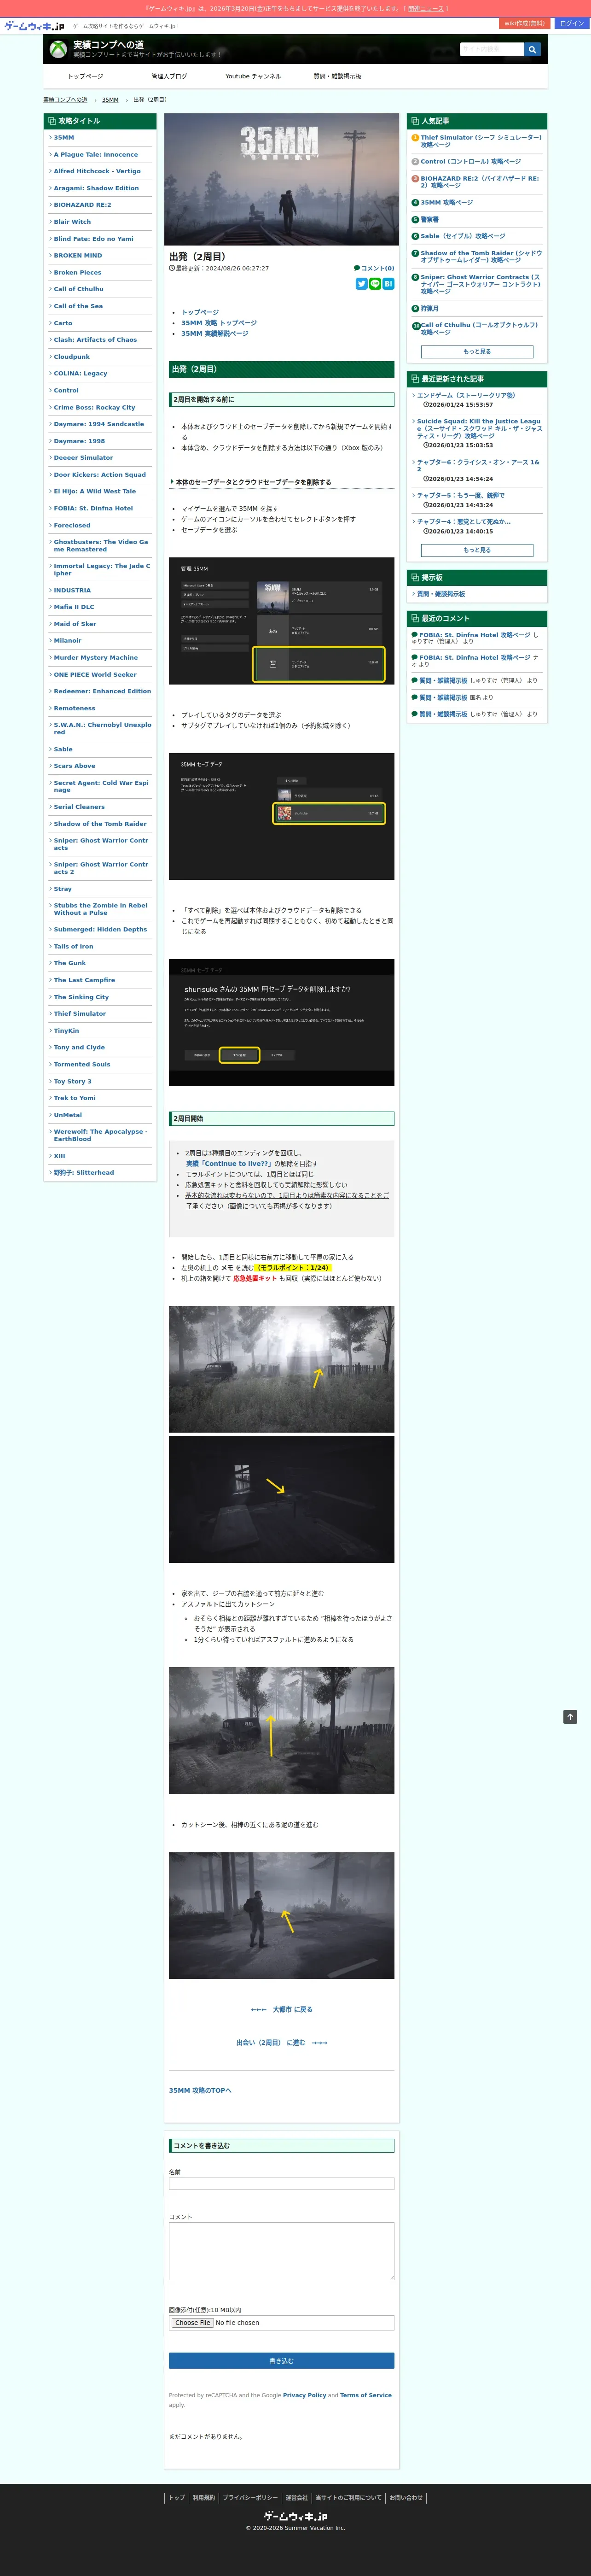Screen dimensions: 591x2576
Task: Open reCAPTCHA Terms of Service link
Action: click(x=366, y=2395)
